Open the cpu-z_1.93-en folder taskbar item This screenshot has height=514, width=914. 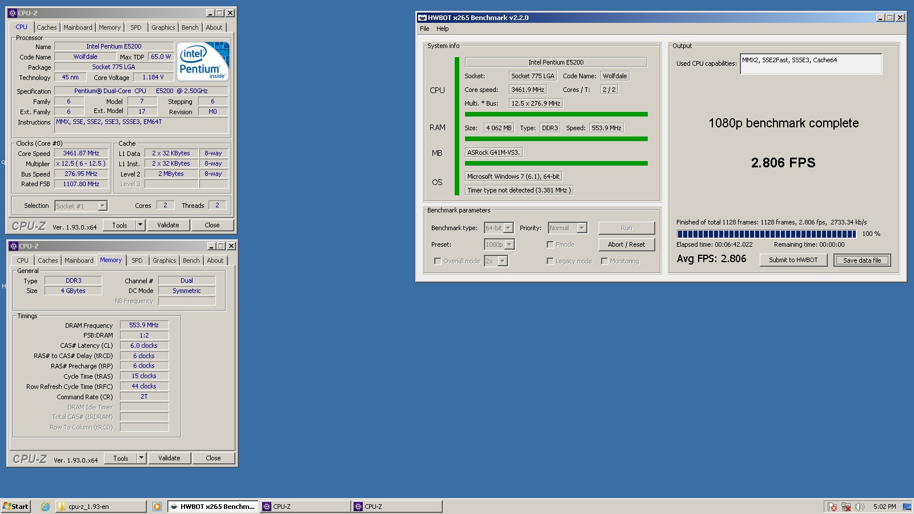[101, 507]
